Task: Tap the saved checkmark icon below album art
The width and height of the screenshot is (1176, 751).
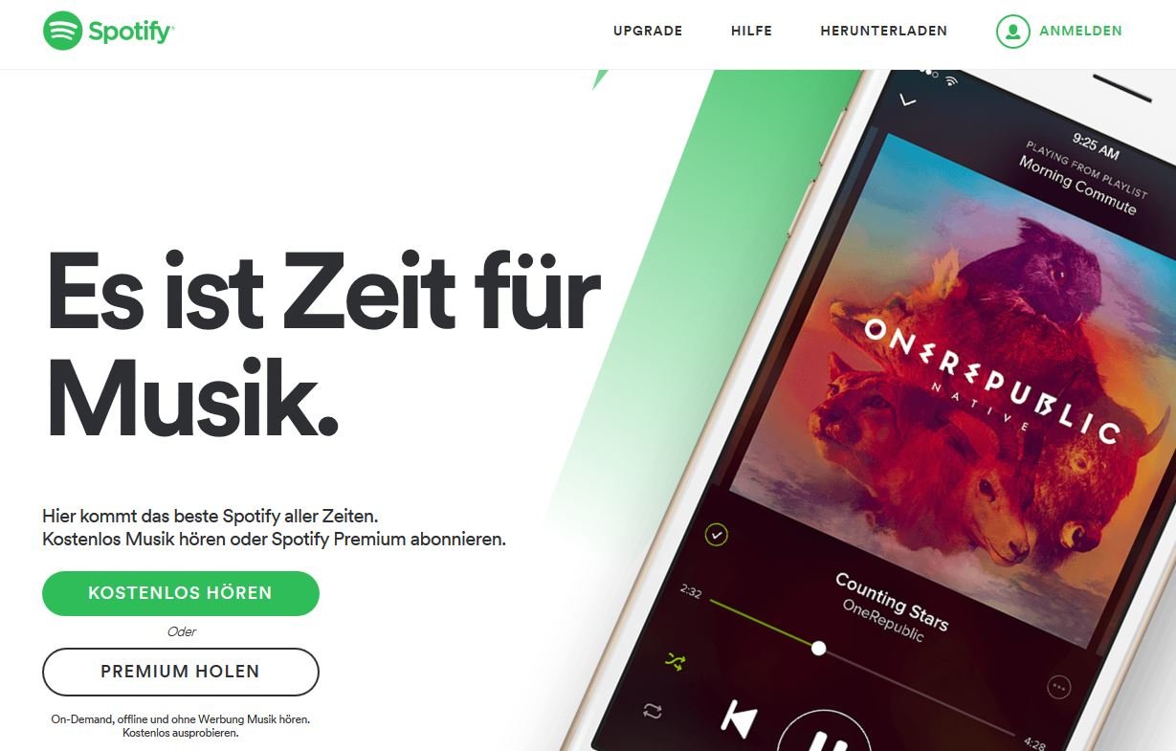Action: [716, 535]
